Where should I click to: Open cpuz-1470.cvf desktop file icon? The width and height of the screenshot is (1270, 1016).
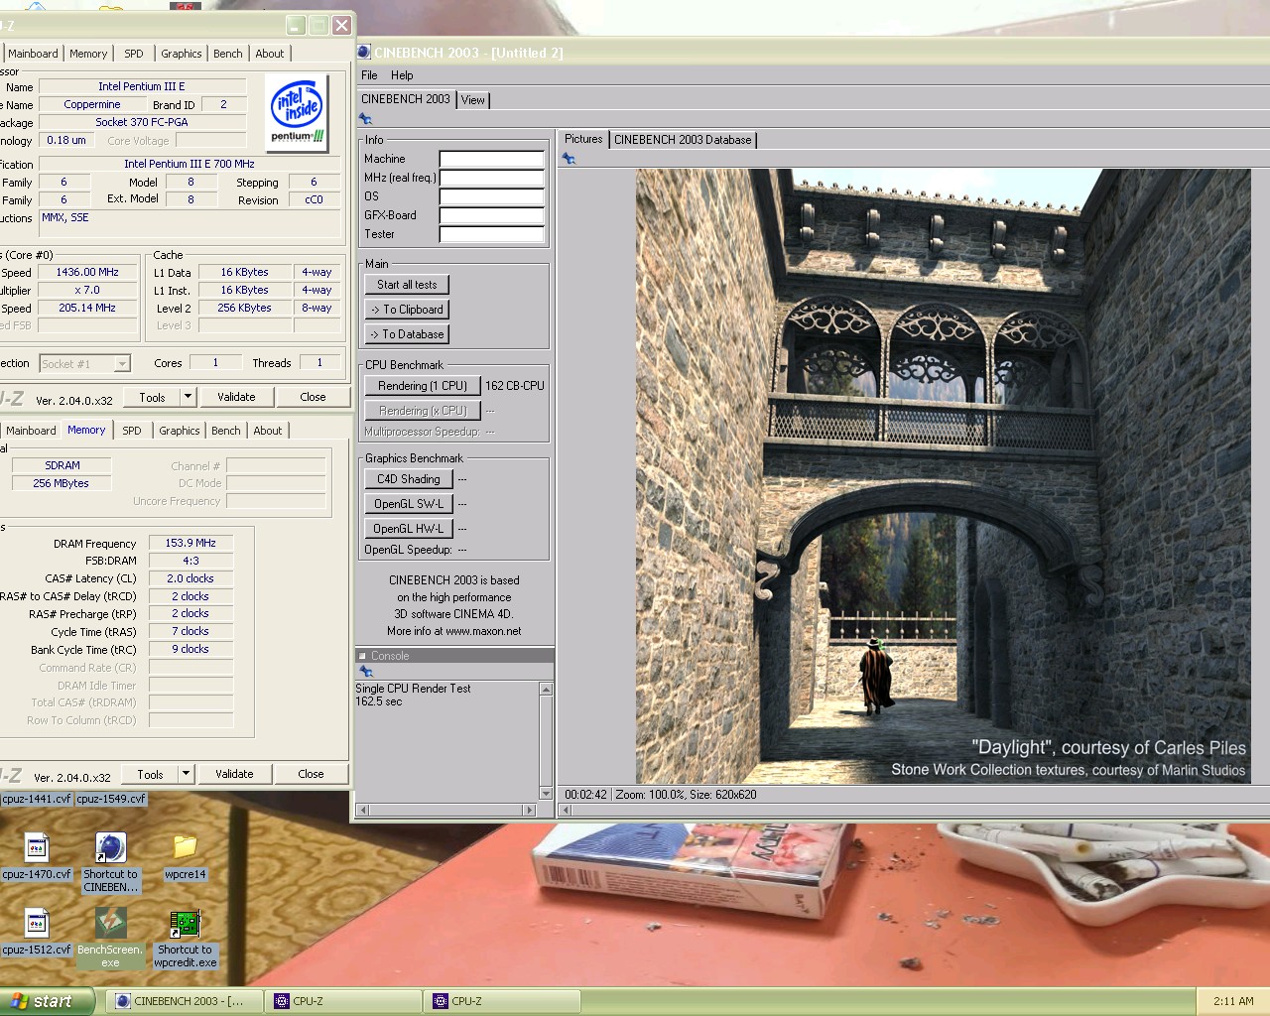pos(36,857)
